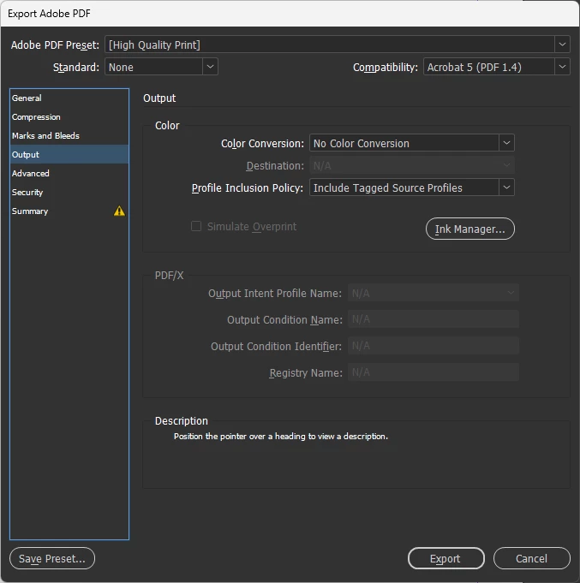The height and width of the screenshot is (583, 580).
Task: Select the Output section
Action: tap(69, 154)
